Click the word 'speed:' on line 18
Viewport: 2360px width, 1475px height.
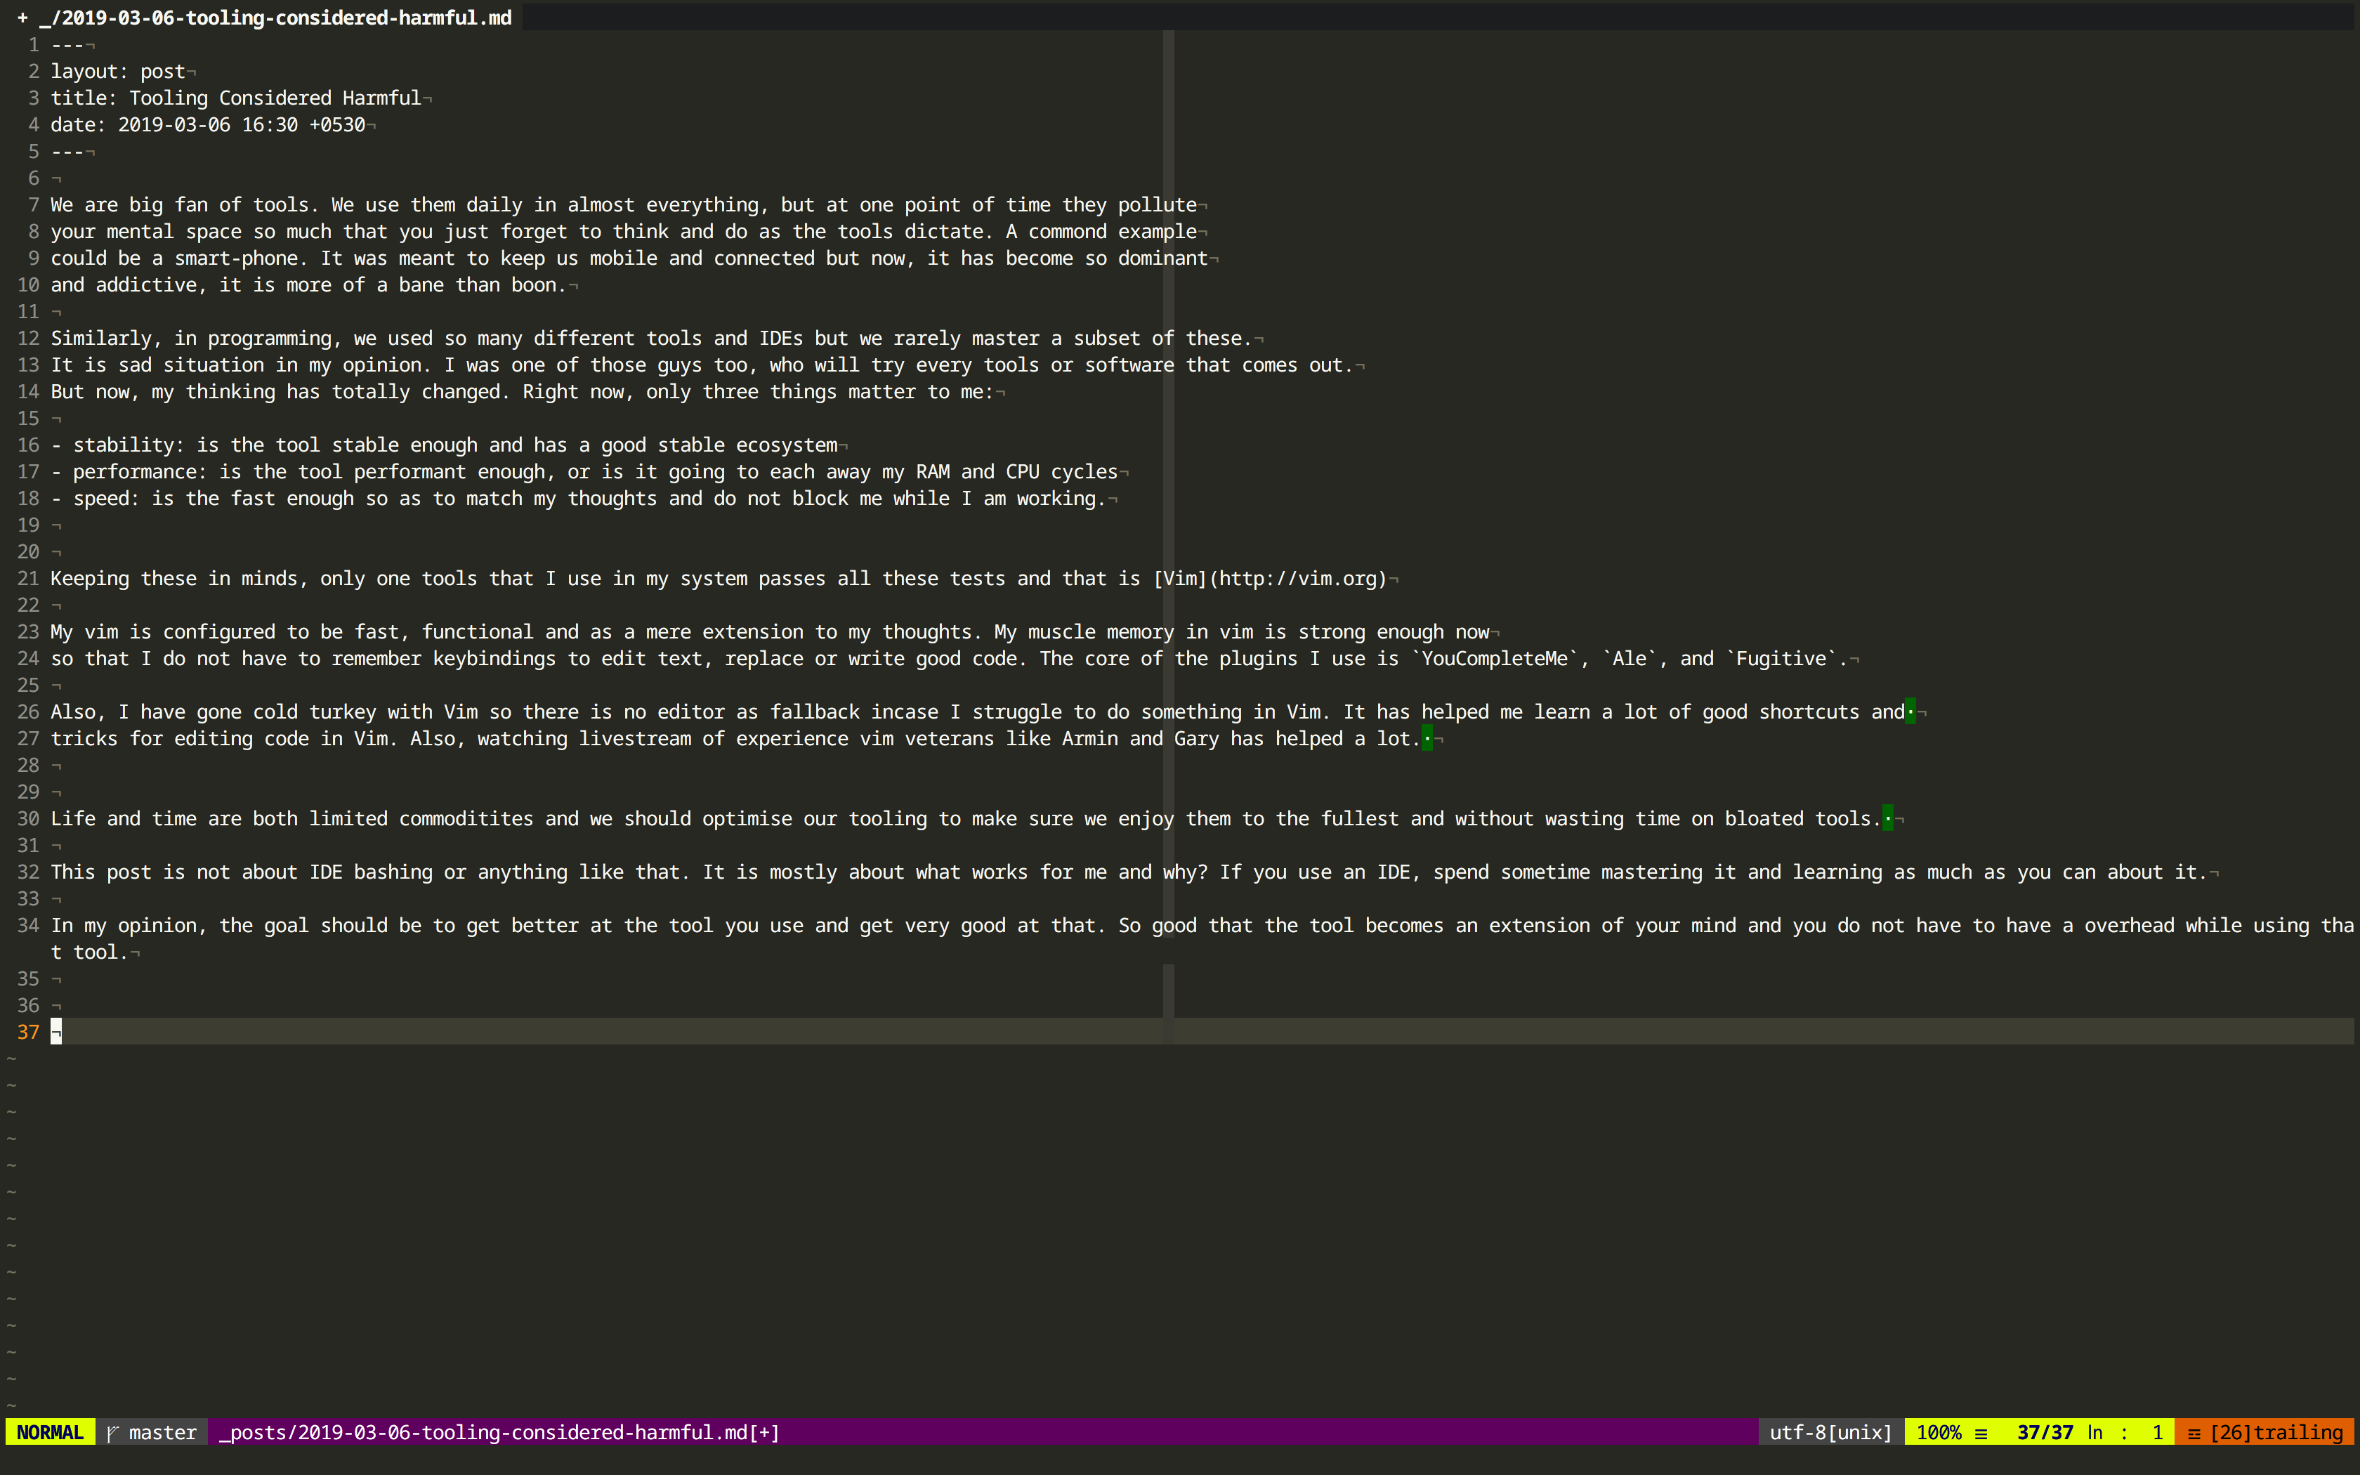[x=106, y=499]
